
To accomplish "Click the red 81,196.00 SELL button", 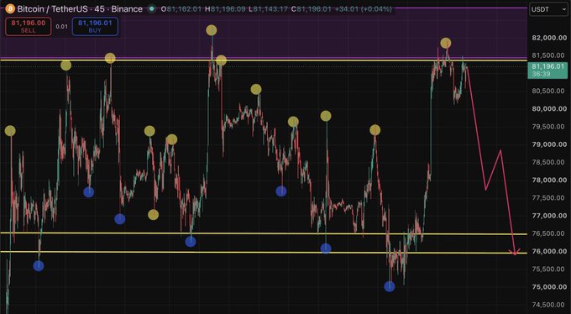I will click(x=28, y=26).
